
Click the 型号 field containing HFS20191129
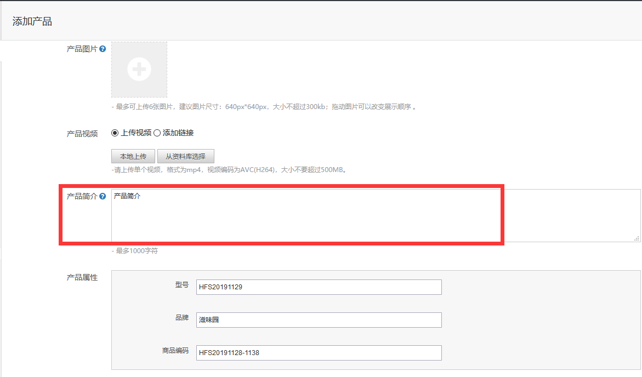coord(319,287)
